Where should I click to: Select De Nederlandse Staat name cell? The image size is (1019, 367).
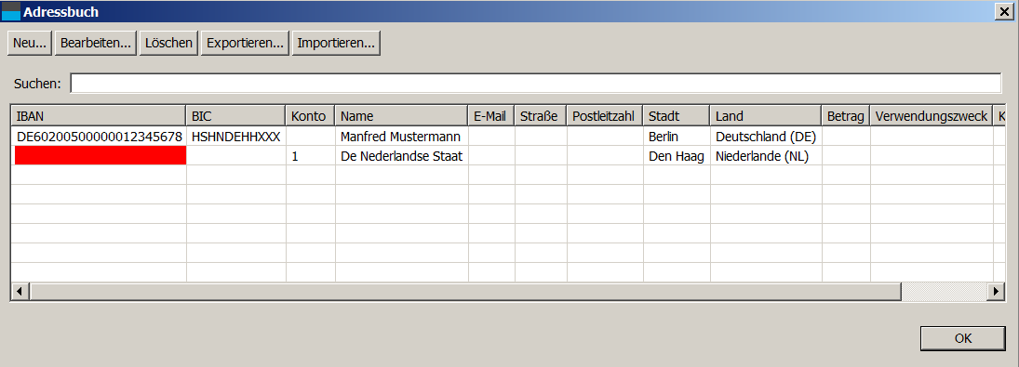click(x=402, y=155)
